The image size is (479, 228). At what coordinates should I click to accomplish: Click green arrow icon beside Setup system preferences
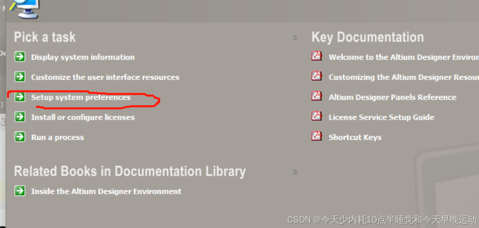(20, 97)
